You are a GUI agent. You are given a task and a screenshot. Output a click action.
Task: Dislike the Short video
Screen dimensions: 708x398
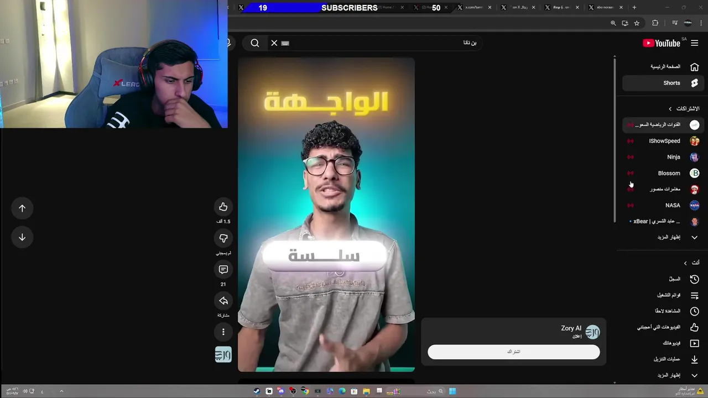(223, 238)
